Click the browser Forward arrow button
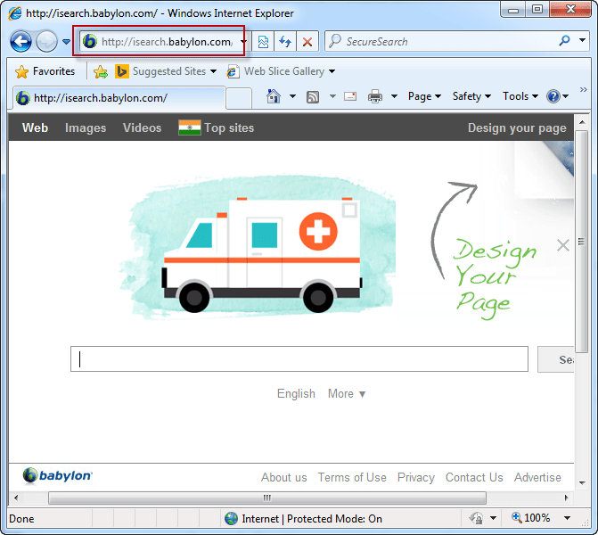The image size is (598, 535). 46,41
